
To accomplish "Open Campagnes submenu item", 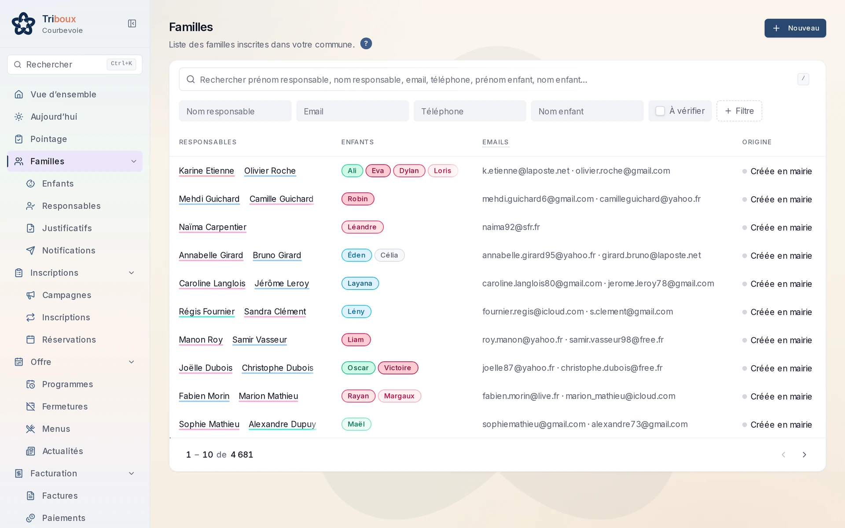I will click(81, 295).
